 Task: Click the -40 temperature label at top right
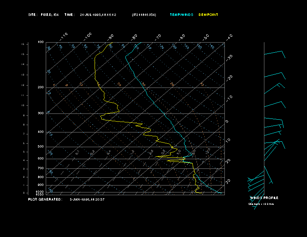pos(229,37)
